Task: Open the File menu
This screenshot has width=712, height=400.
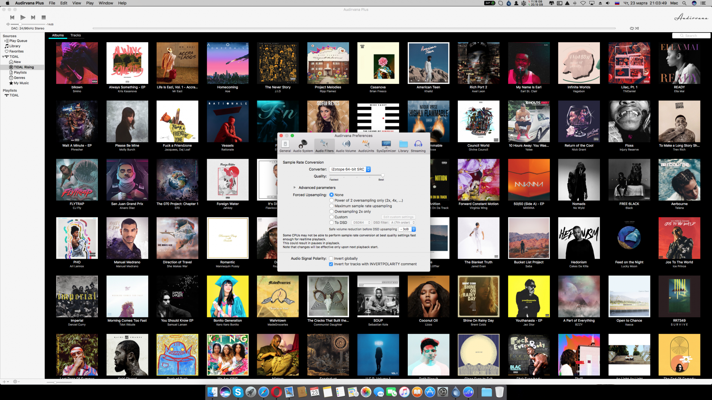Action: point(52,3)
